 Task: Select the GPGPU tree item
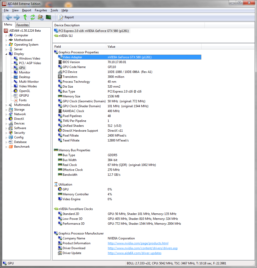[x=24, y=96]
